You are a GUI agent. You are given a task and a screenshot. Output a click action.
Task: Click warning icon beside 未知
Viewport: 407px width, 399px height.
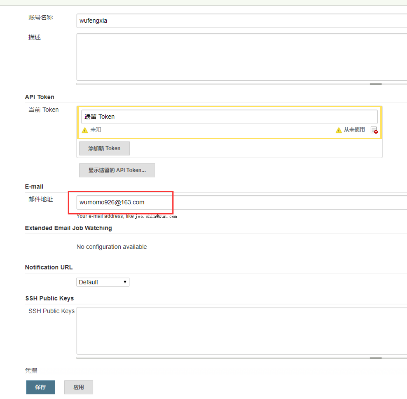[85, 130]
